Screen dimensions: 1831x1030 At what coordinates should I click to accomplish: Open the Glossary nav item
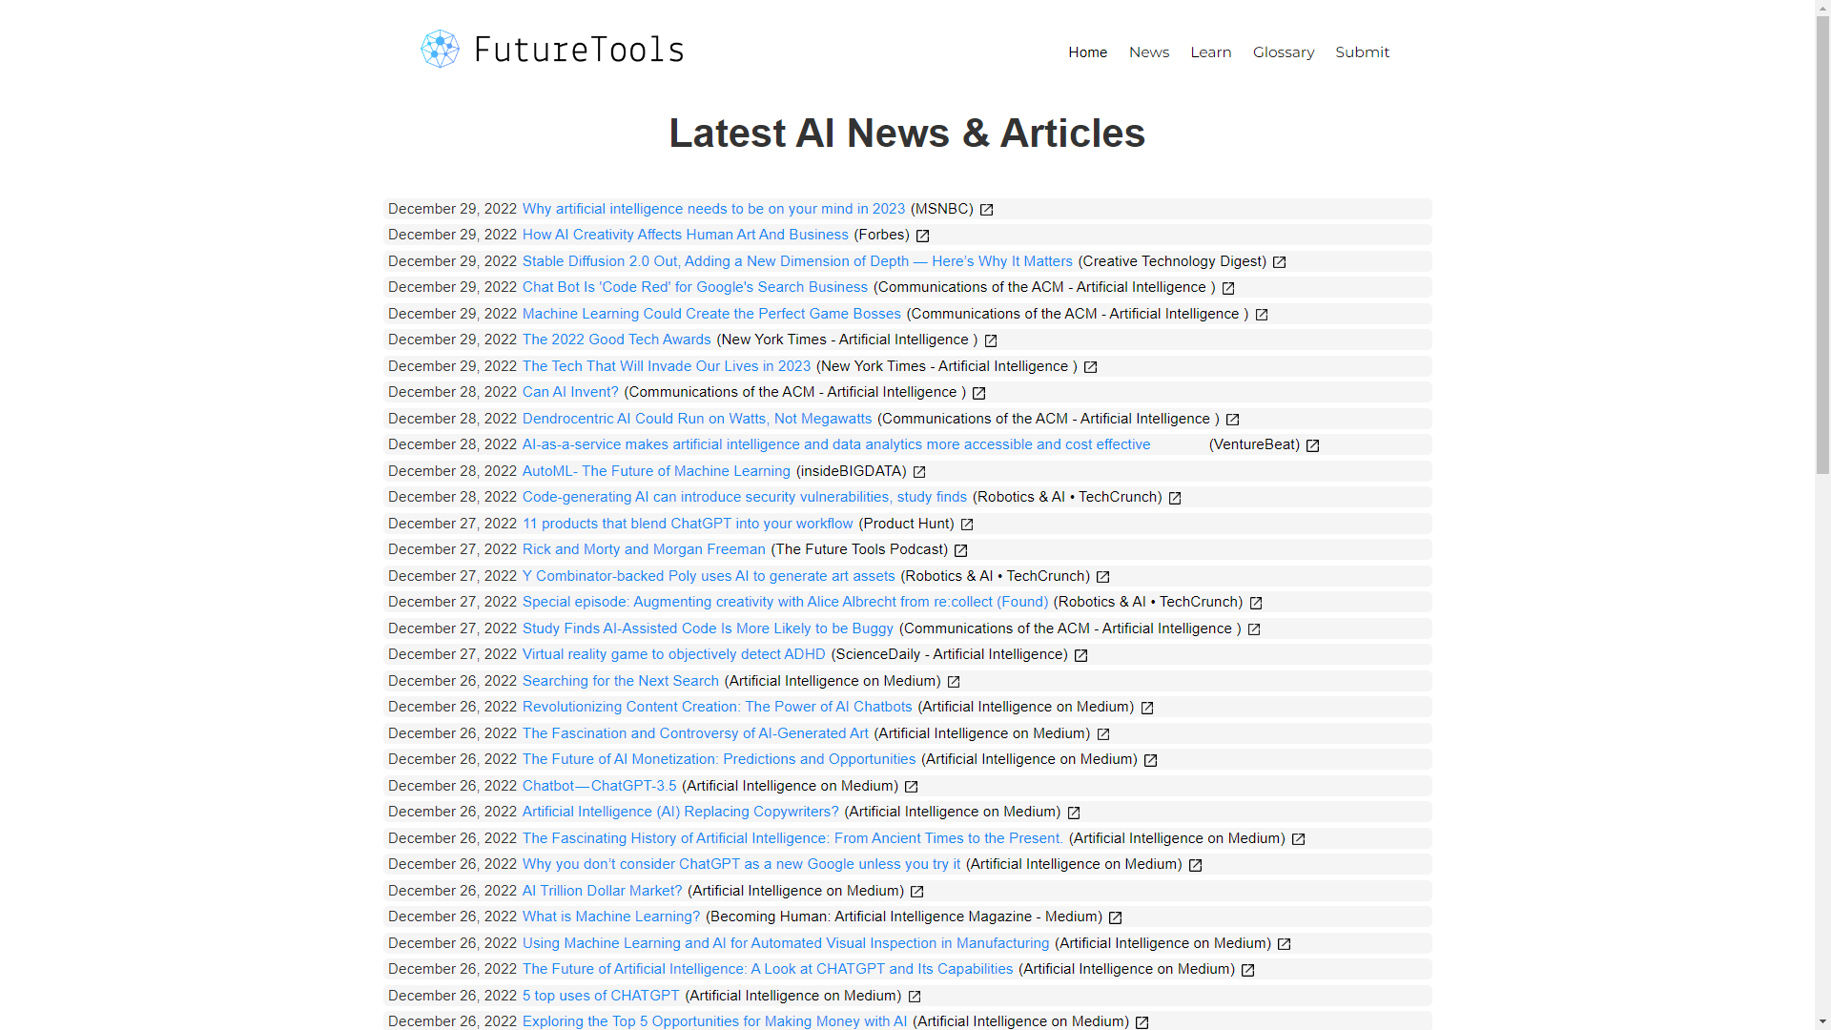click(1283, 52)
